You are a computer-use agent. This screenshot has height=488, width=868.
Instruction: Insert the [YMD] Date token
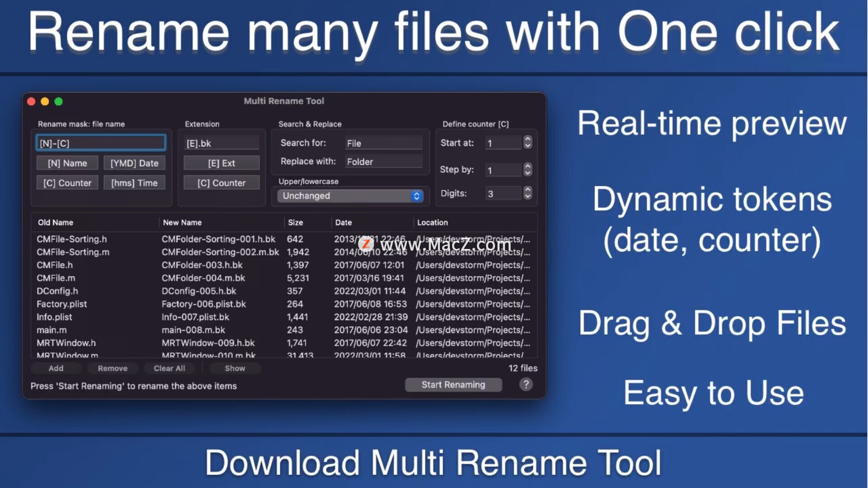(x=135, y=163)
